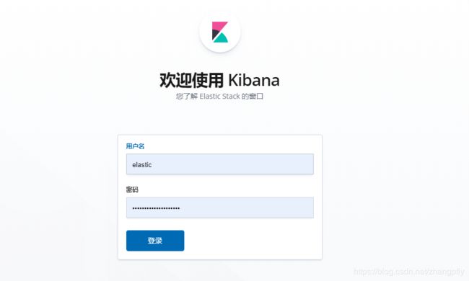
Task: Focus the 用户名 username input field
Action: tap(220, 164)
